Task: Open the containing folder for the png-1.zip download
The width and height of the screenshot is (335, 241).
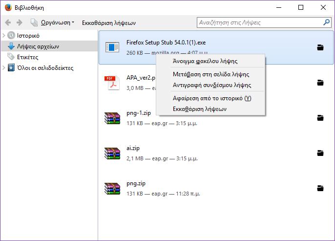Action: click(x=320, y=118)
